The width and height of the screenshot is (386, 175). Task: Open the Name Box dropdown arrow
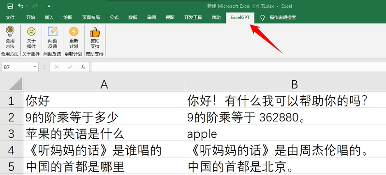(x=35, y=67)
